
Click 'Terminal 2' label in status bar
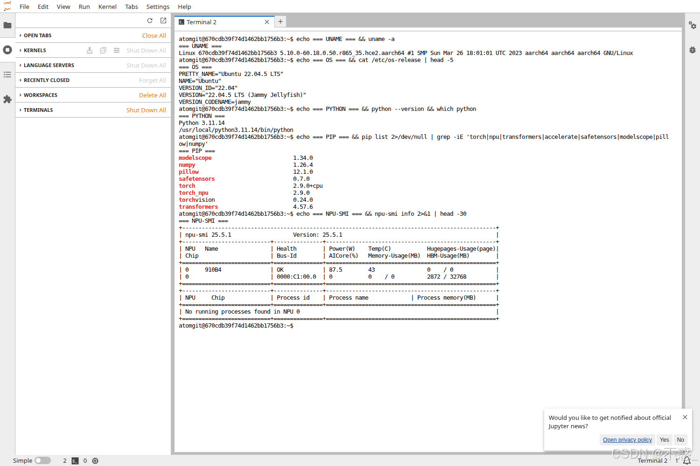point(652,461)
